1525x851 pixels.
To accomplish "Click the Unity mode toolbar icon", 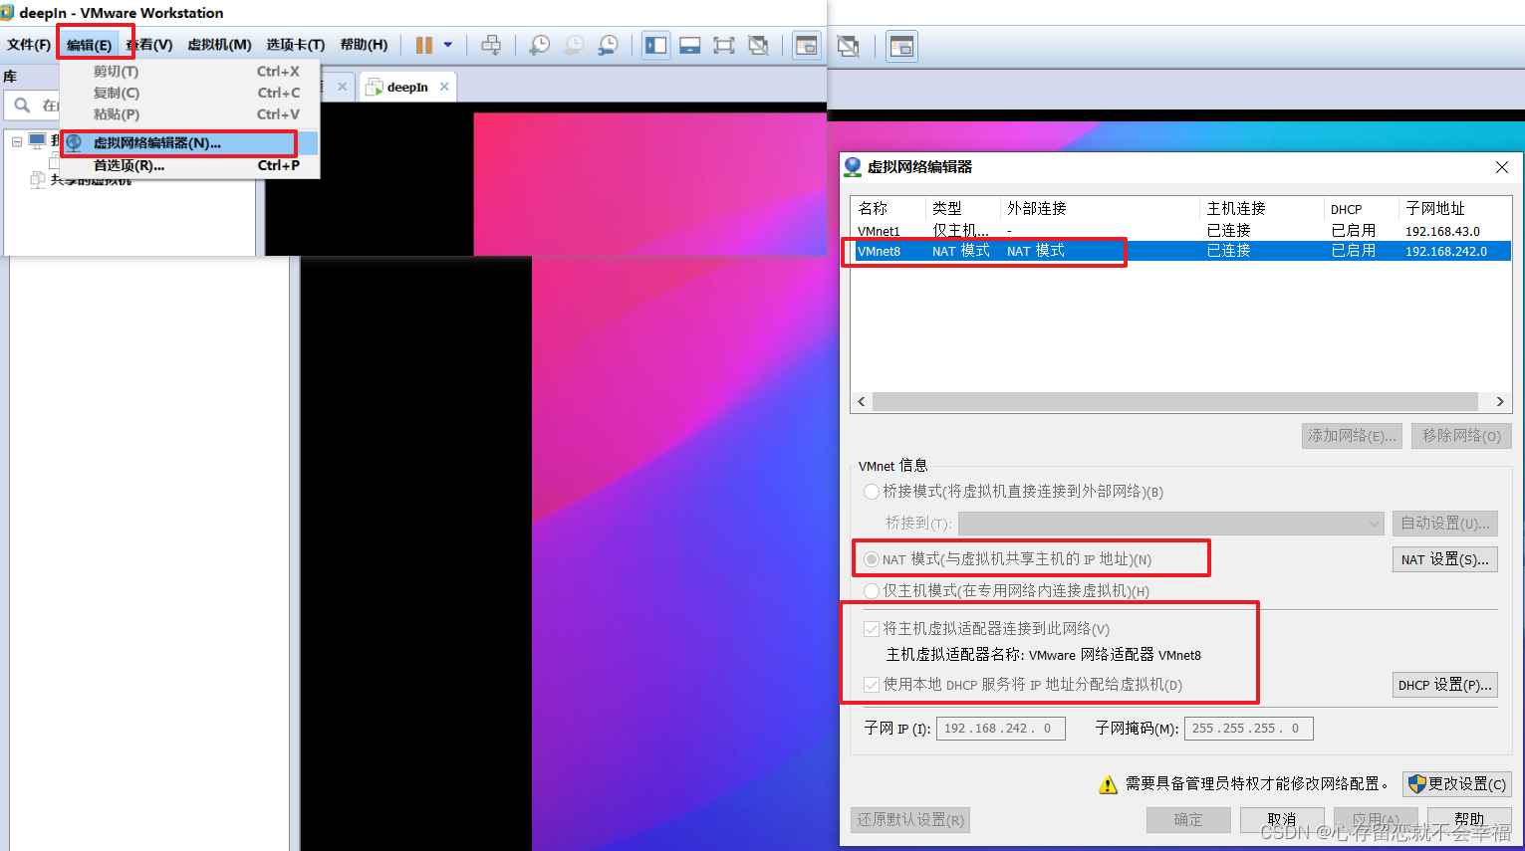I will coord(758,45).
